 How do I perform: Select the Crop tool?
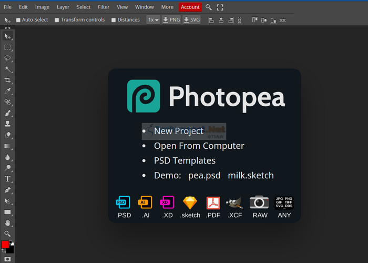pyautogui.click(x=7, y=80)
